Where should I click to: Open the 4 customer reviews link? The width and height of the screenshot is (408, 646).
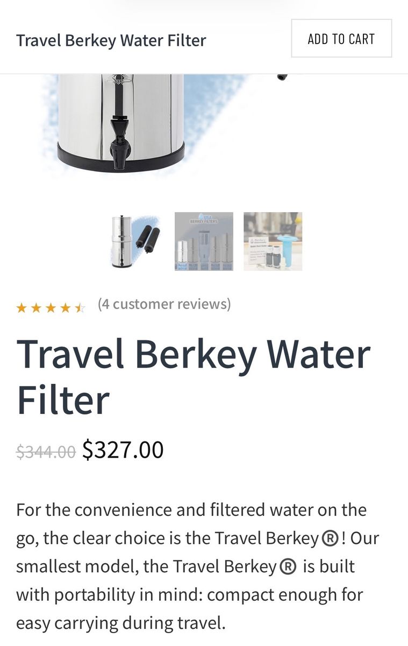[x=164, y=304]
